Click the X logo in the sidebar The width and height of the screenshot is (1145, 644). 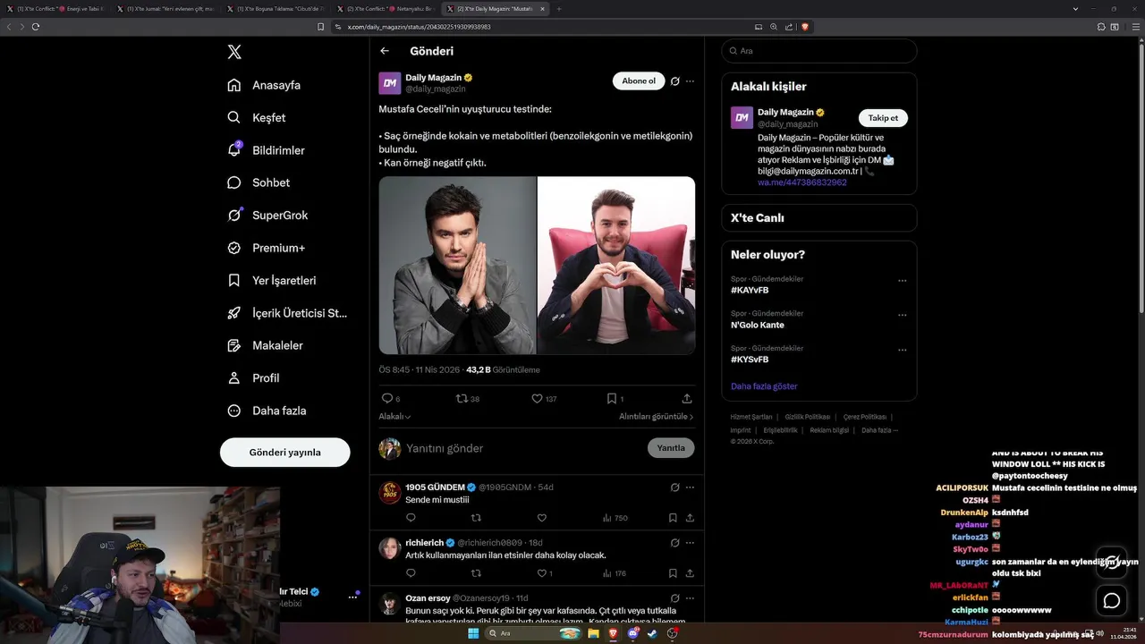click(234, 52)
